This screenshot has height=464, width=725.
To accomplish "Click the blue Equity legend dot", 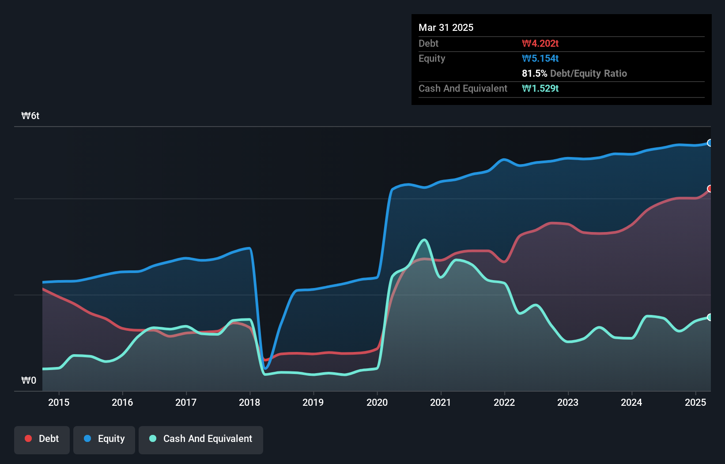I will 87,438.
